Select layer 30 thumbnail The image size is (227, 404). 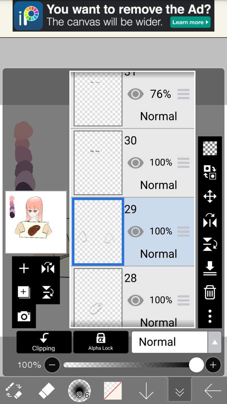(98, 163)
